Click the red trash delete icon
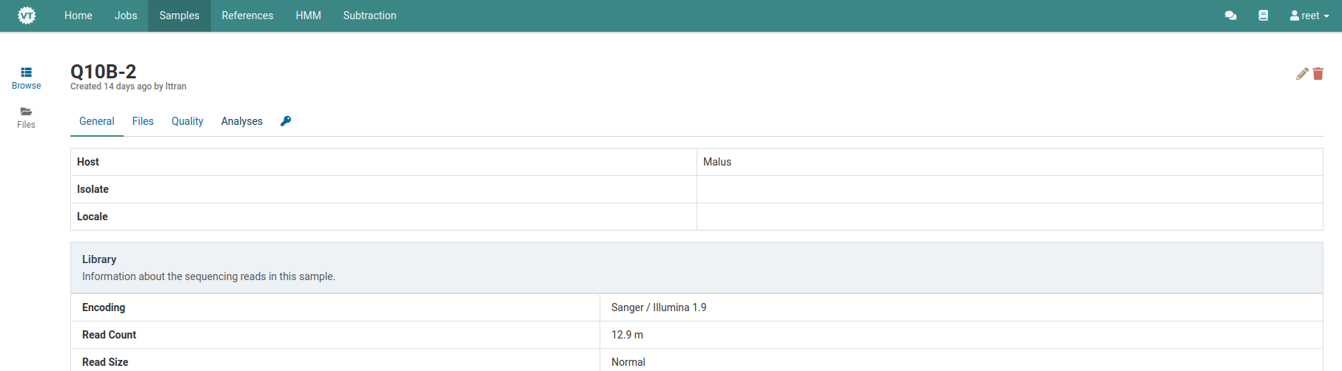The image size is (1342, 371). point(1318,74)
